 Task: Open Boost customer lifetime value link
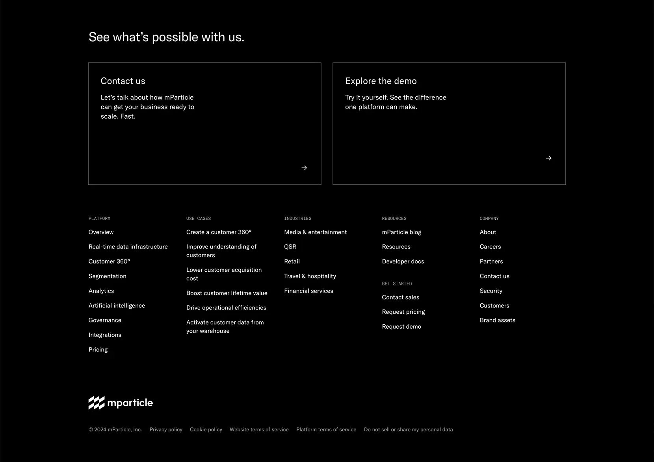[227, 293]
